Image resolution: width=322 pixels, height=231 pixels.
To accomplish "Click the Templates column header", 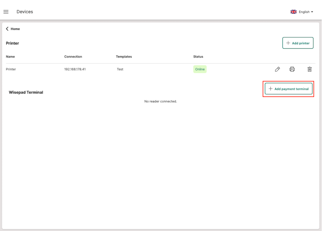I will (124, 57).
